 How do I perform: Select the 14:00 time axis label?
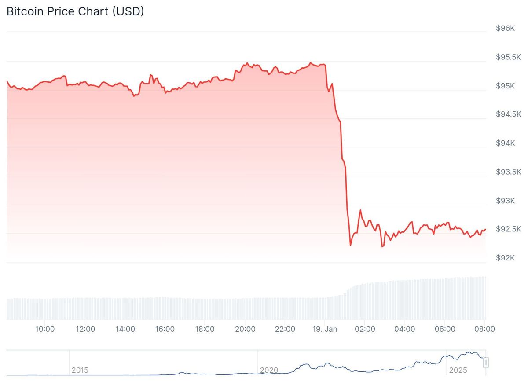(x=125, y=329)
